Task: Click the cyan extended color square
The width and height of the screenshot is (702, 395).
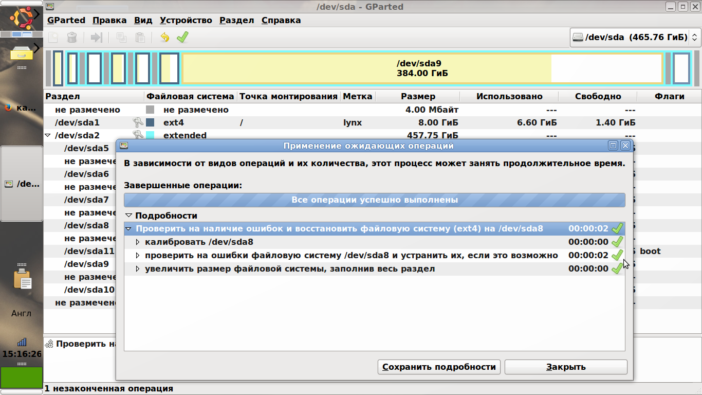Action: (x=150, y=135)
